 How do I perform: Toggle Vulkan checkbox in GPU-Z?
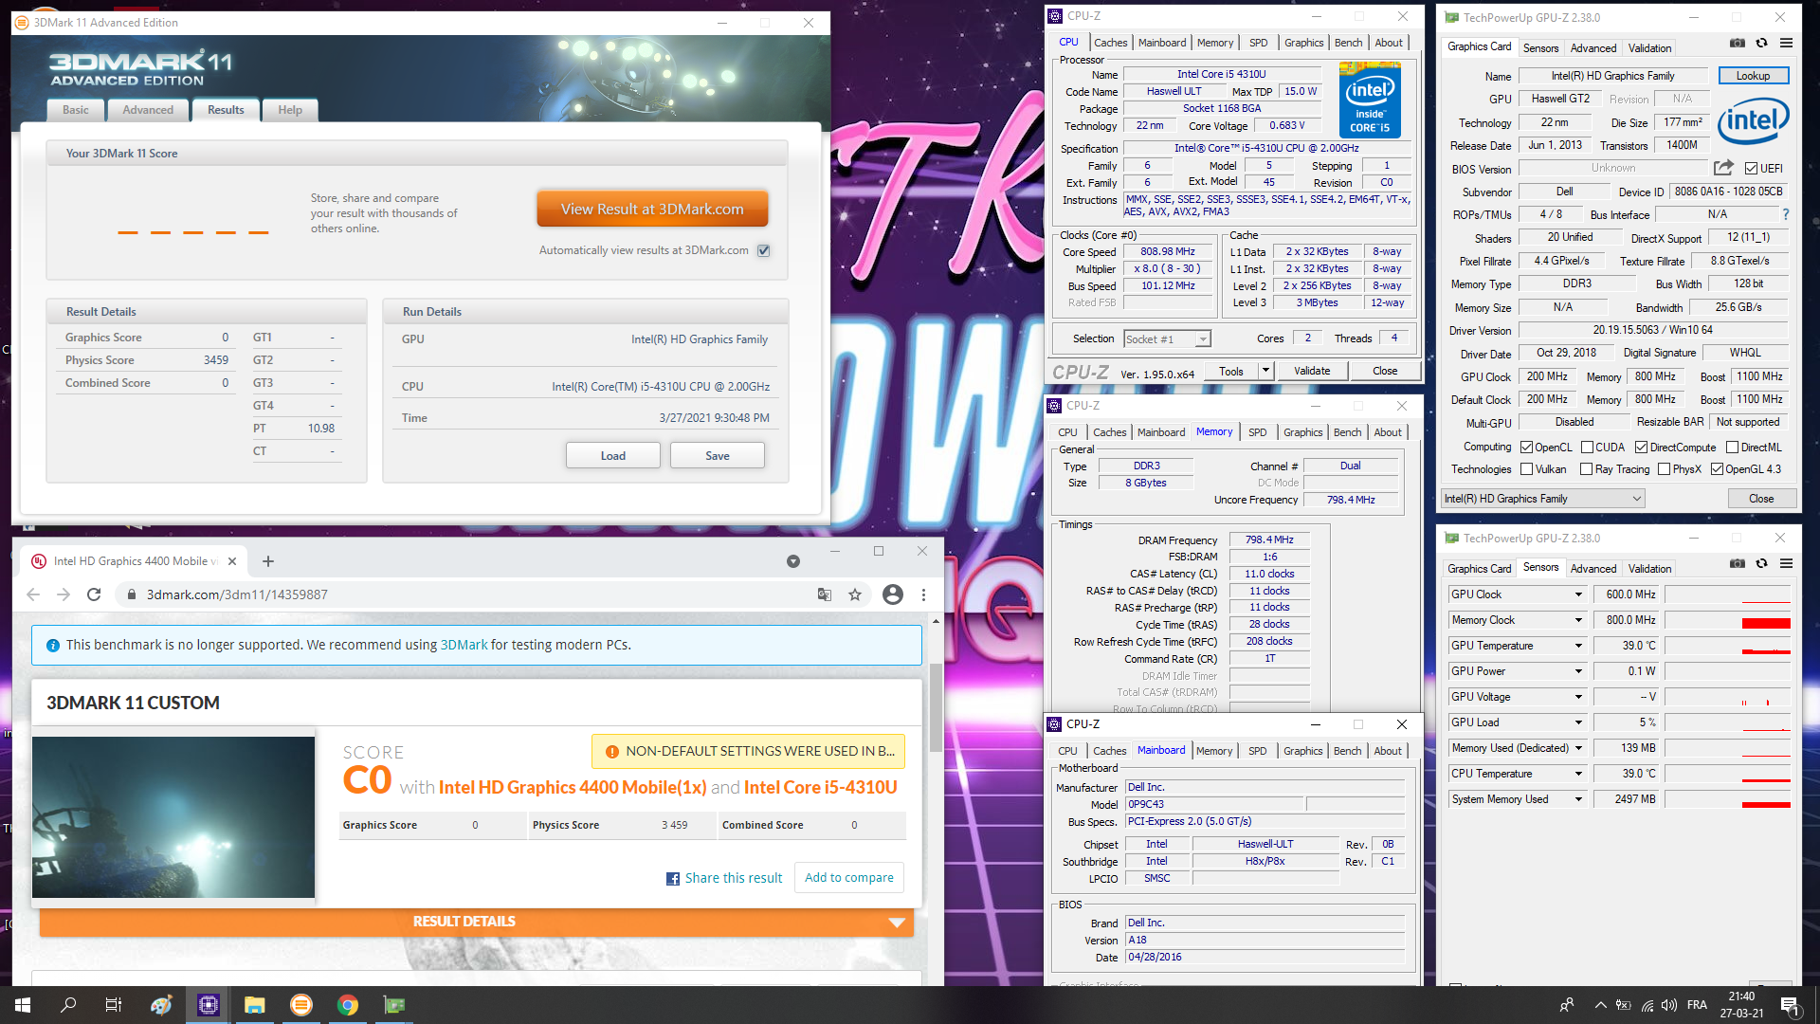click(1526, 469)
